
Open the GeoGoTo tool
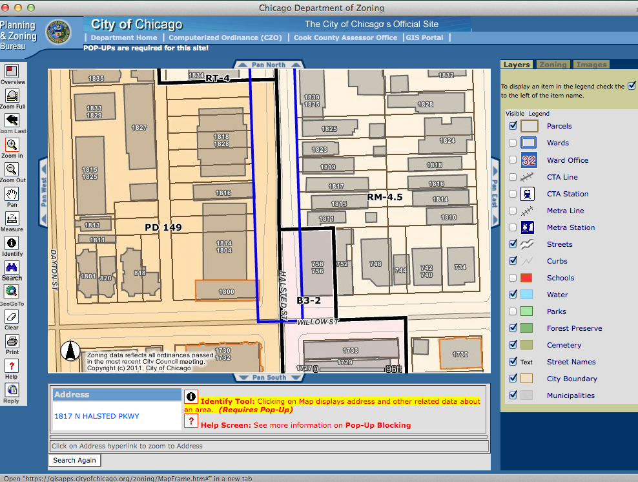(12, 291)
